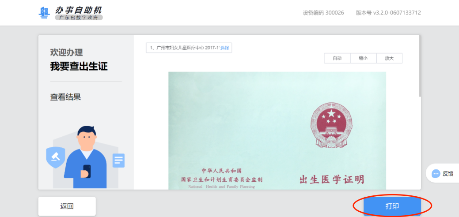
Task: Go back with the 返回 button
Action: (x=67, y=206)
